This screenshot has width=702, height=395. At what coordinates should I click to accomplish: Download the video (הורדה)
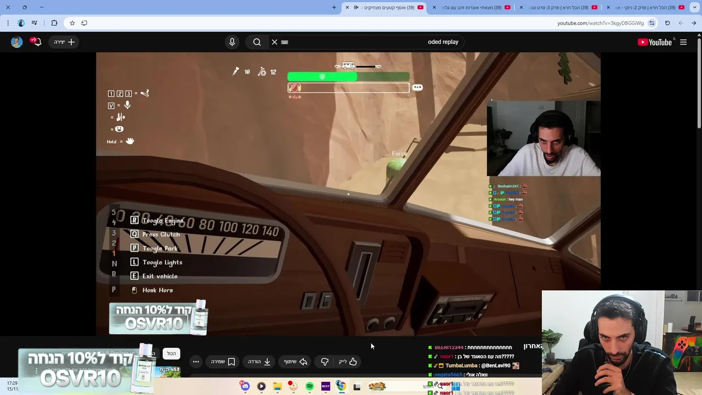coord(259,362)
